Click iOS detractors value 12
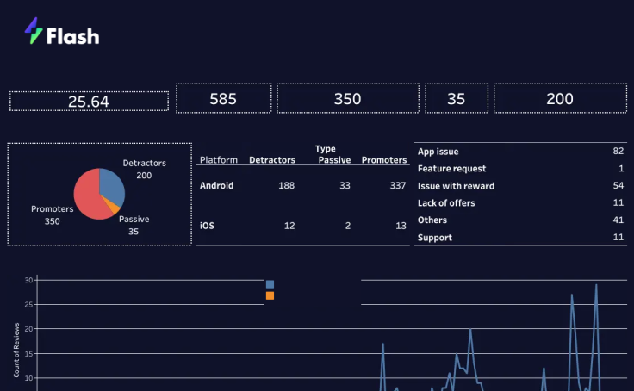The width and height of the screenshot is (634, 391). click(x=289, y=226)
